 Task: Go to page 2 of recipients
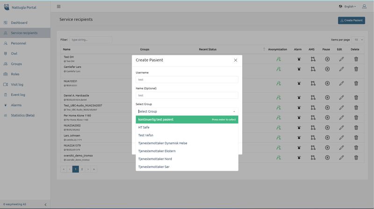pyautogui.click(x=82, y=169)
